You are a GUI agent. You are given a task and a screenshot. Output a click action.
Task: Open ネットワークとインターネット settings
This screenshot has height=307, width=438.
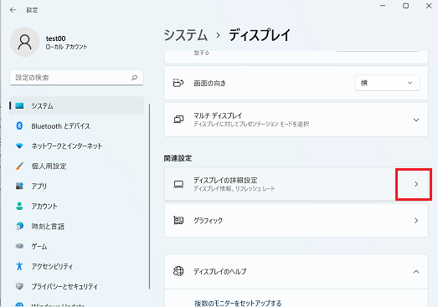[76, 146]
